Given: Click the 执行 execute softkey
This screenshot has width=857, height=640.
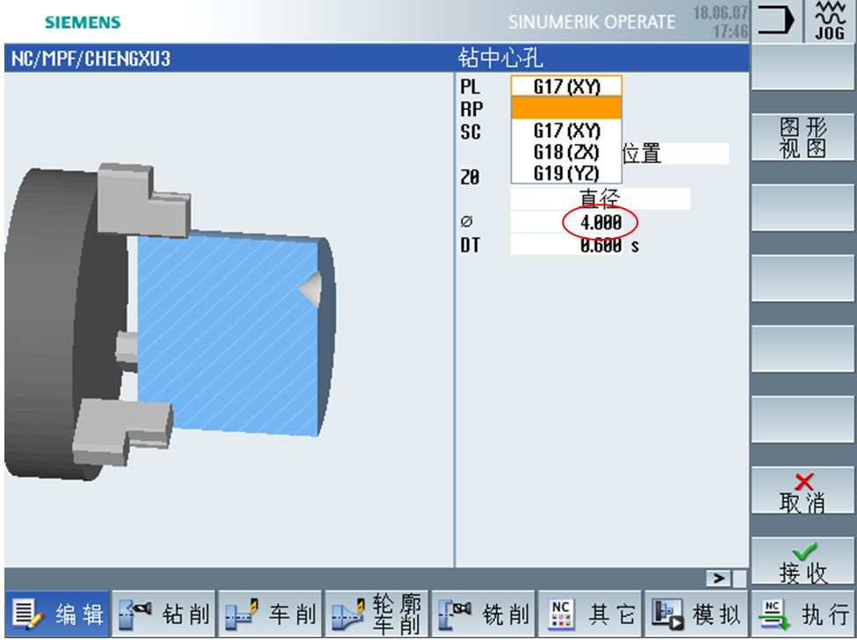Looking at the screenshot, I should point(804,615).
